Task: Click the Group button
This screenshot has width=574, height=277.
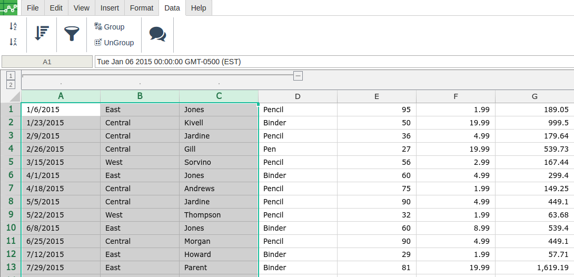Action: click(110, 27)
